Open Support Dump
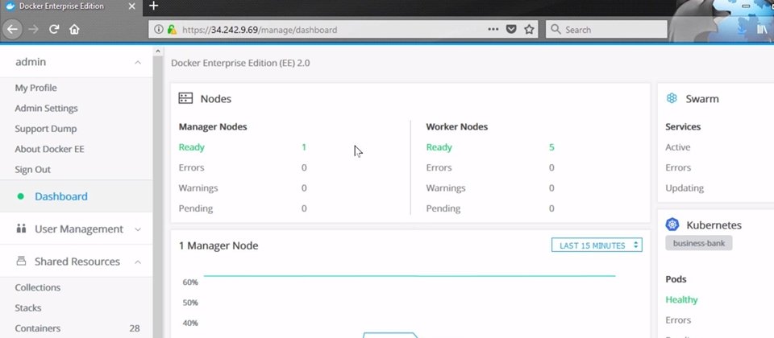The image size is (774, 338). point(46,129)
